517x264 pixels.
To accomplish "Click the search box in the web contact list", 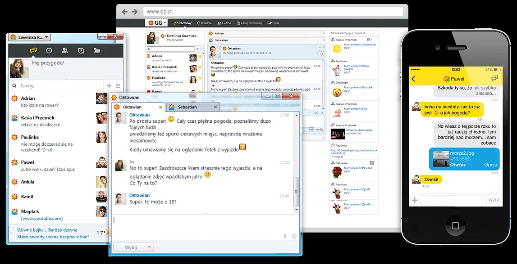I will tap(171, 49).
